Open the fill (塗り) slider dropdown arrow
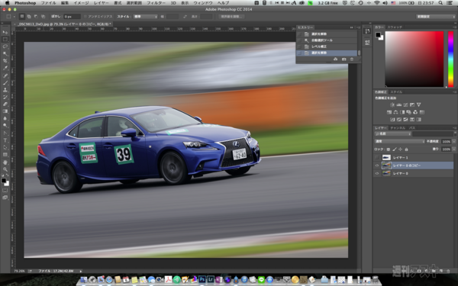 click(453, 149)
